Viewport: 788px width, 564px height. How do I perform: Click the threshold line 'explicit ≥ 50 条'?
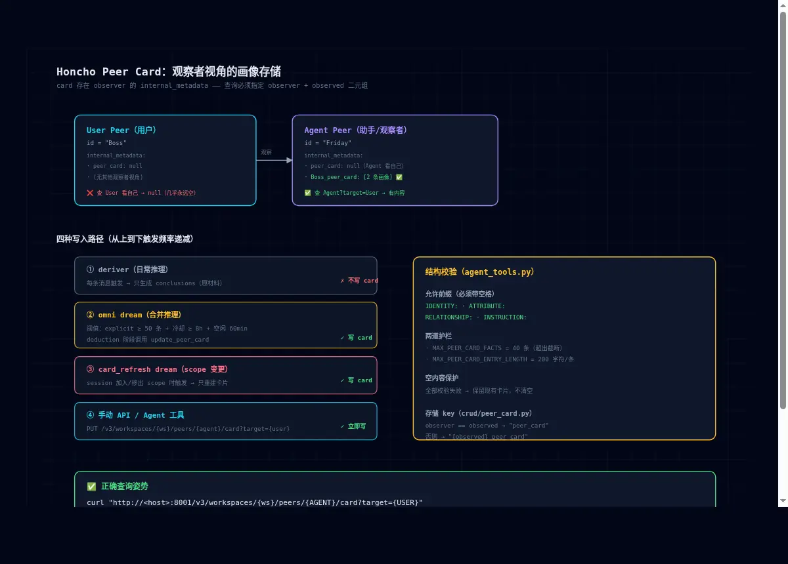tap(167, 328)
